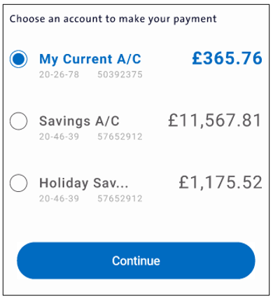
Task: Click account number 57652912 under Holiday Sav...
Action: [x=120, y=199]
